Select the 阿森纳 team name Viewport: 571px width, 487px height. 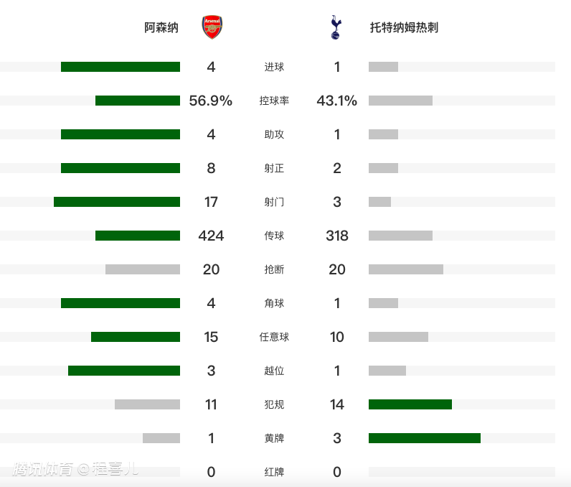(x=161, y=28)
